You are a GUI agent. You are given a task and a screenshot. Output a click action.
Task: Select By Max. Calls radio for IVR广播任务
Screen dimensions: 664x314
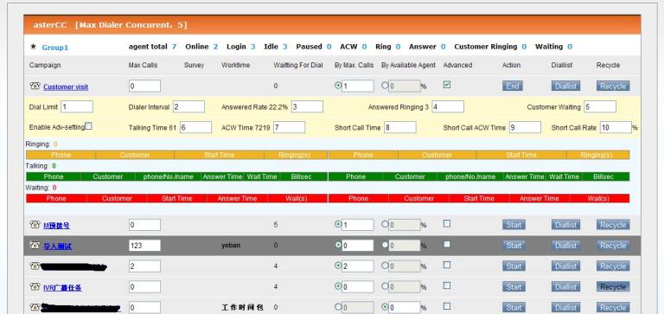(338, 286)
